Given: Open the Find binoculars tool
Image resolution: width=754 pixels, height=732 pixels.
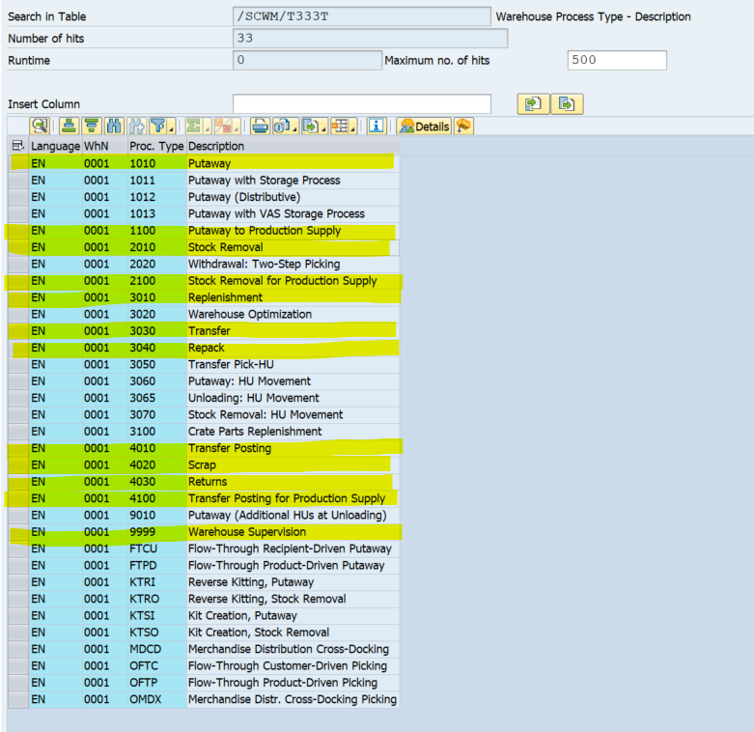Looking at the screenshot, I should [115, 127].
